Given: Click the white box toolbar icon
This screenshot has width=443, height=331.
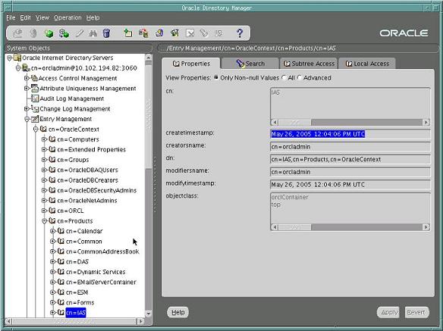Looking at the screenshot, I should click(190, 33).
